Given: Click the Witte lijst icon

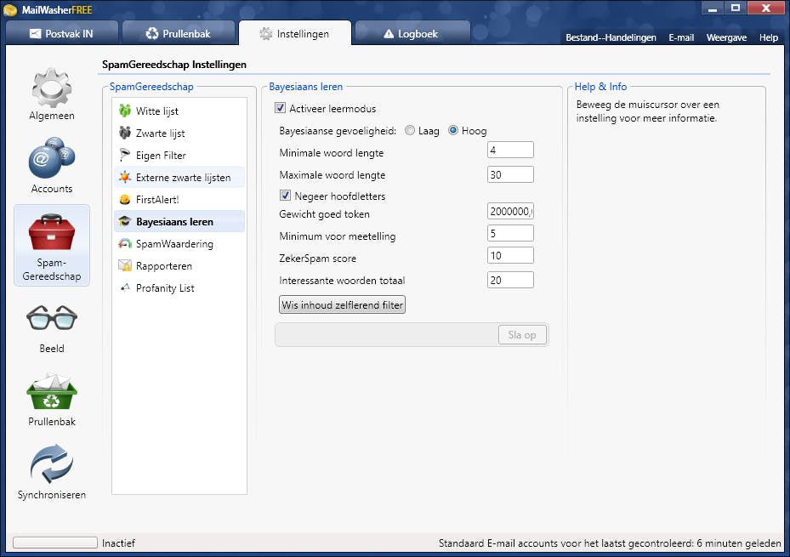Looking at the screenshot, I should (x=124, y=111).
